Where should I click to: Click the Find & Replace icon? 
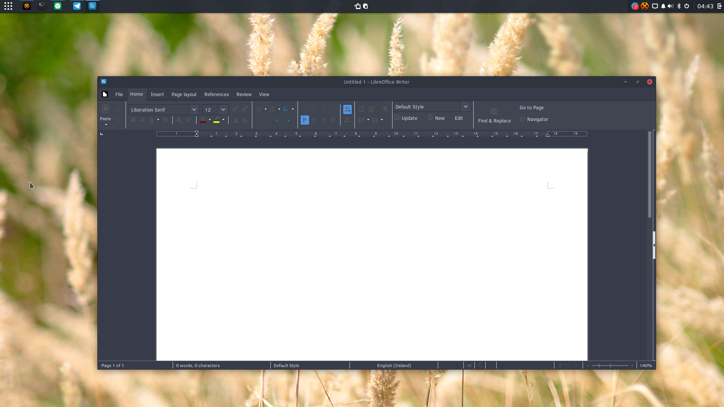click(494, 111)
